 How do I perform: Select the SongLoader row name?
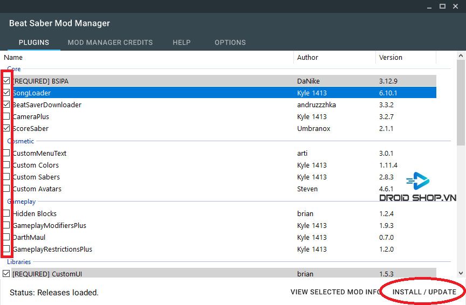tap(31, 93)
